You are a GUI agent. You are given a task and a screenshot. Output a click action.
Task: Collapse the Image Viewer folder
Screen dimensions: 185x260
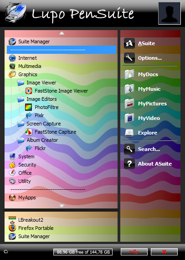pos(21,83)
